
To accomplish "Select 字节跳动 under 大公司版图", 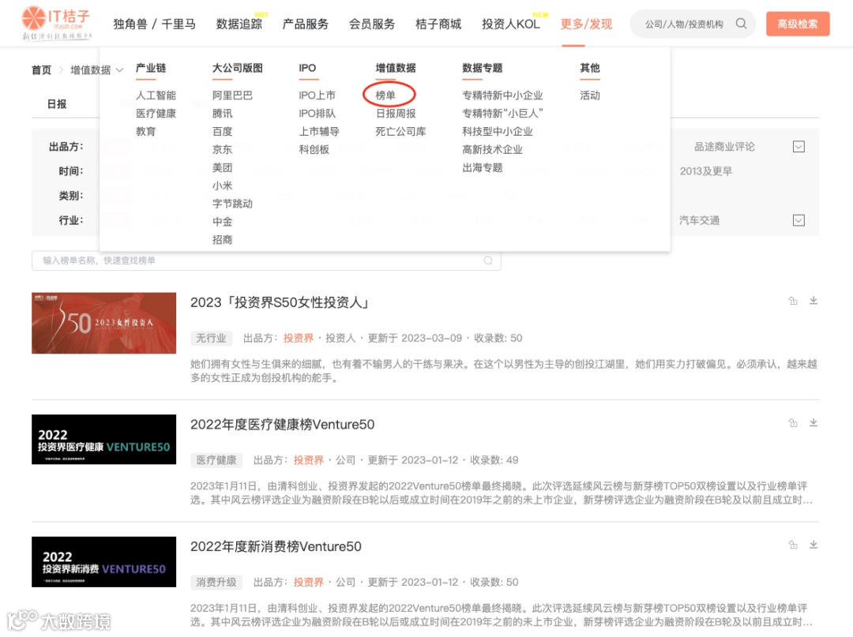I will 233,204.
